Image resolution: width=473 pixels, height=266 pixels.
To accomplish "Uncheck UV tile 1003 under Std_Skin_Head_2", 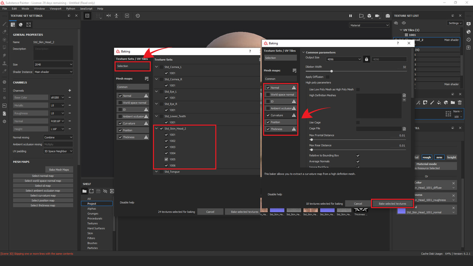I will (x=167, y=147).
